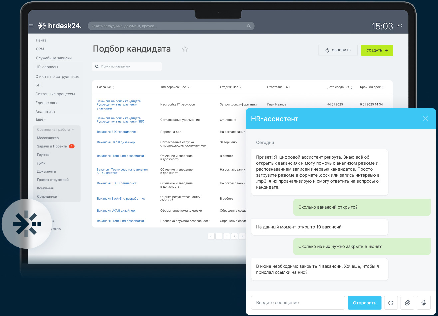The height and width of the screenshot is (316, 438).
Task: Open the hamburger menu beside the hrdesk24 logo
Action: 31,26
